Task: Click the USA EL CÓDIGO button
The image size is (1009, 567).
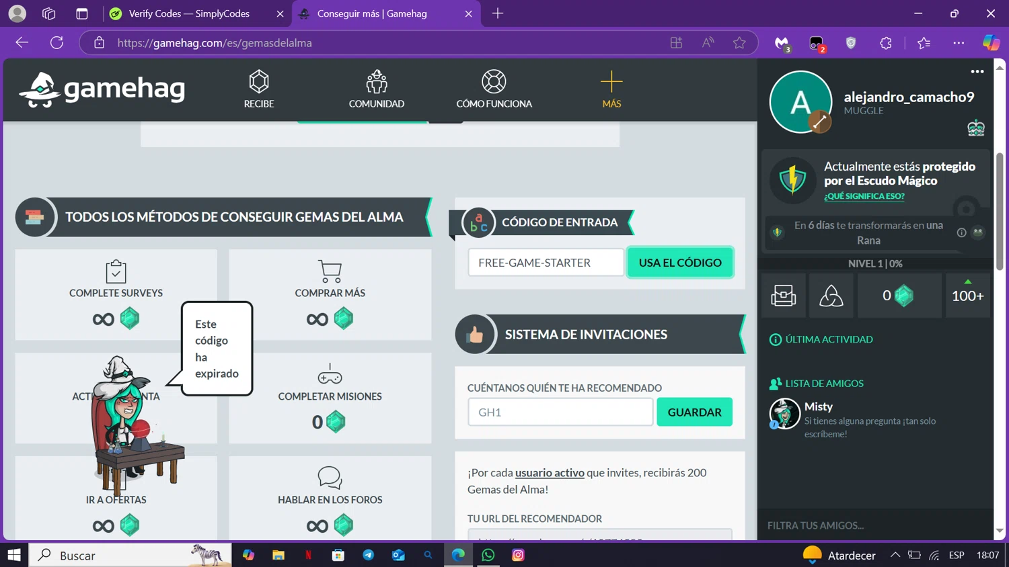Action: (x=680, y=263)
